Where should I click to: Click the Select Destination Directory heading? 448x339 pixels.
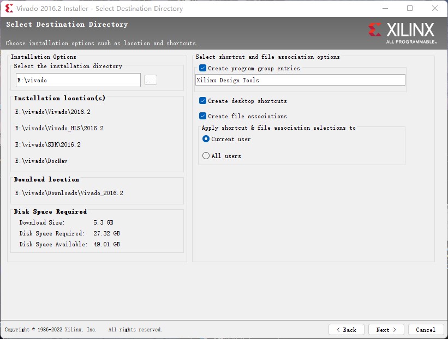point(67,25)
